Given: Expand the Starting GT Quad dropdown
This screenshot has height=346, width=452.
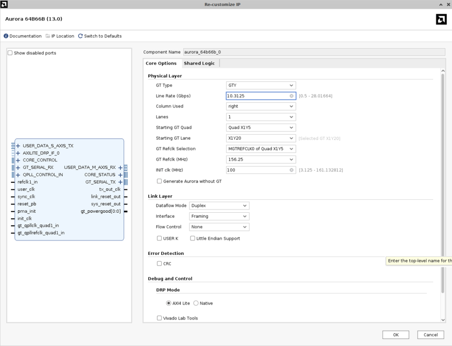Looking at the screenshot, I should [261, 127].
